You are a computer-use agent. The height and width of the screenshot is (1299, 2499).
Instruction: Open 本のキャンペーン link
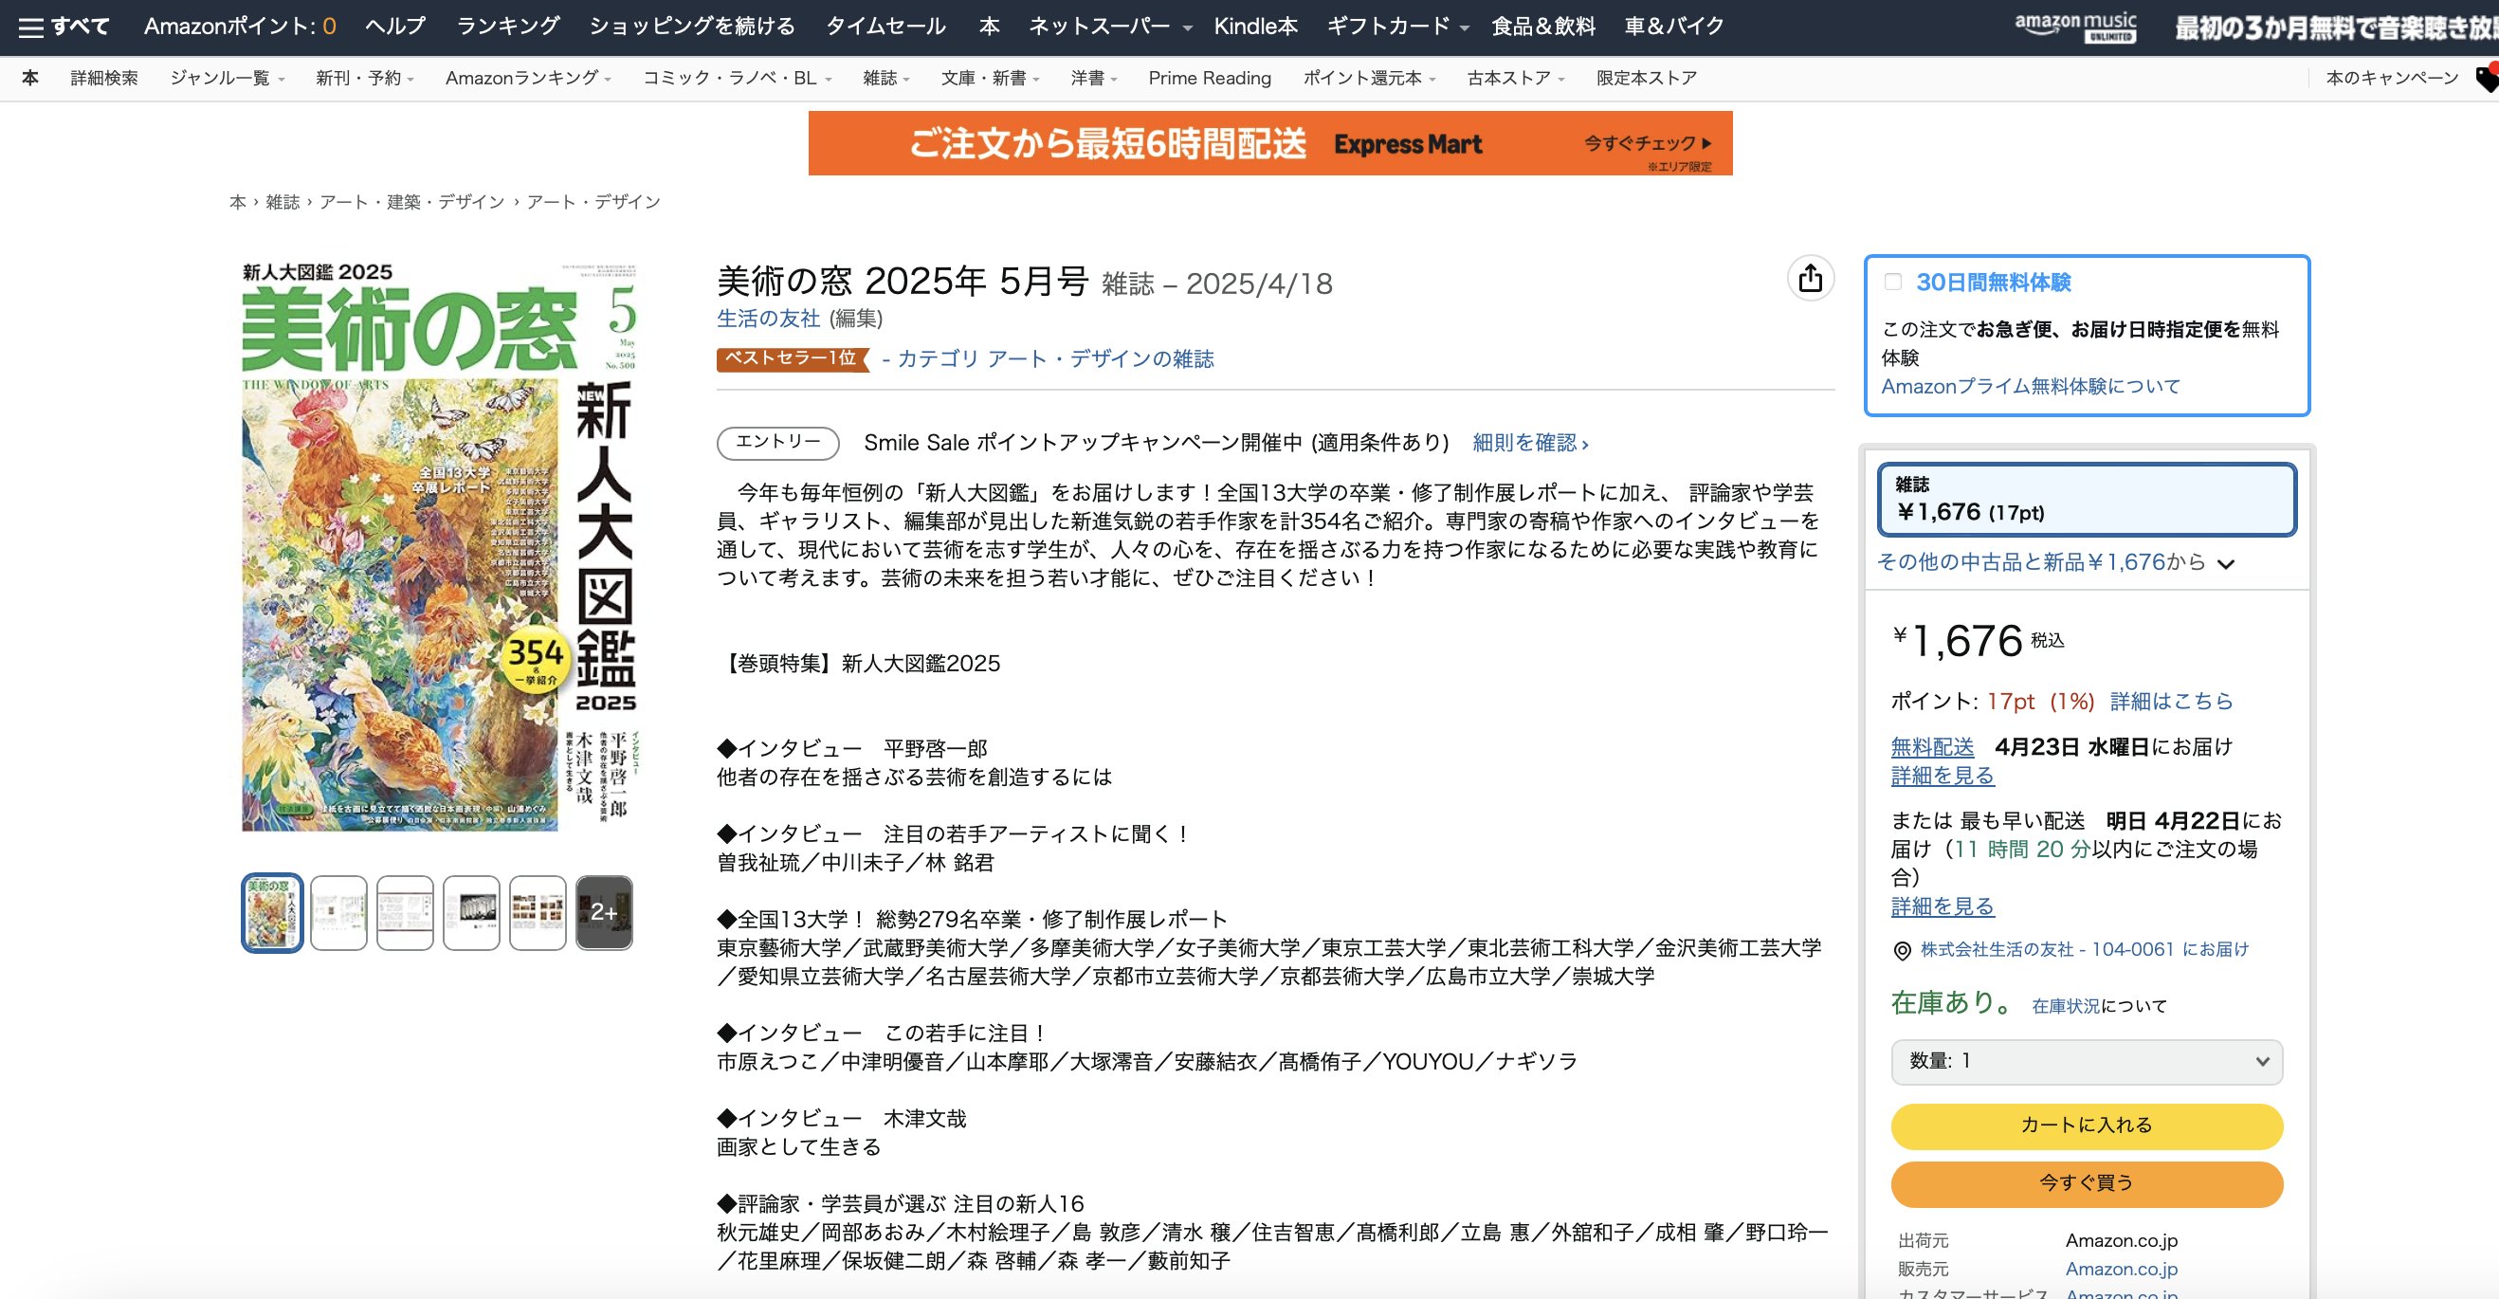pyautogui.click(x=2391, y=78)
